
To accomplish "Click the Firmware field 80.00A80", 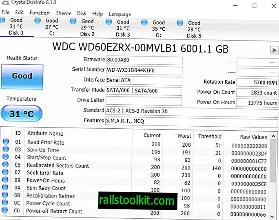I will pos(144,60).
